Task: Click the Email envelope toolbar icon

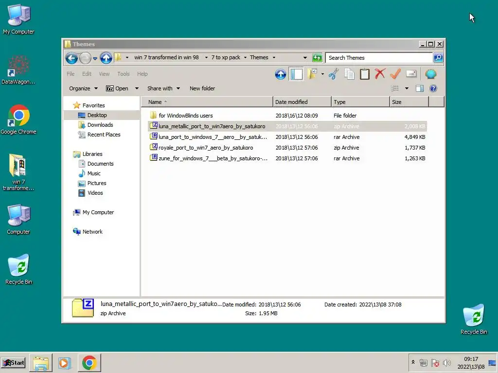Action: tap(411, 74)
